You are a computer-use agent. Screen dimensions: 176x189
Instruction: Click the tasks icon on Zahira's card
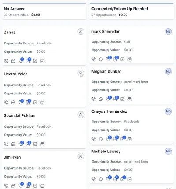[x=35, y=61]
